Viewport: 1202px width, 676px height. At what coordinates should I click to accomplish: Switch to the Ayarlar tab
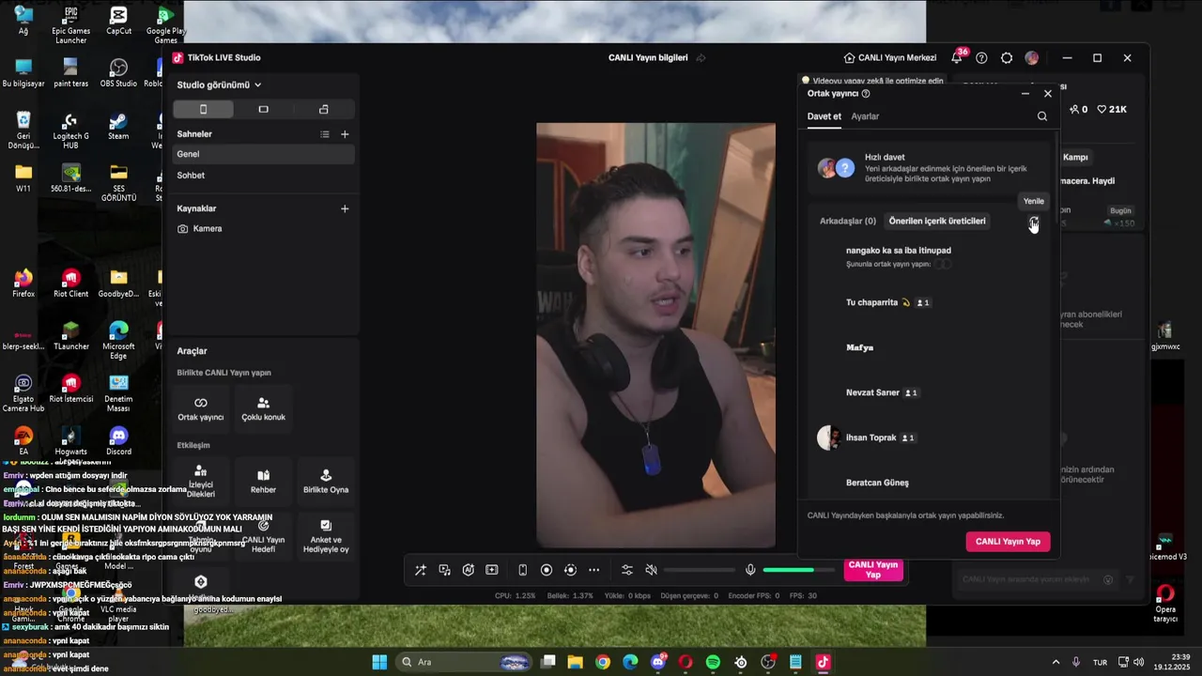tap(865, 116)
